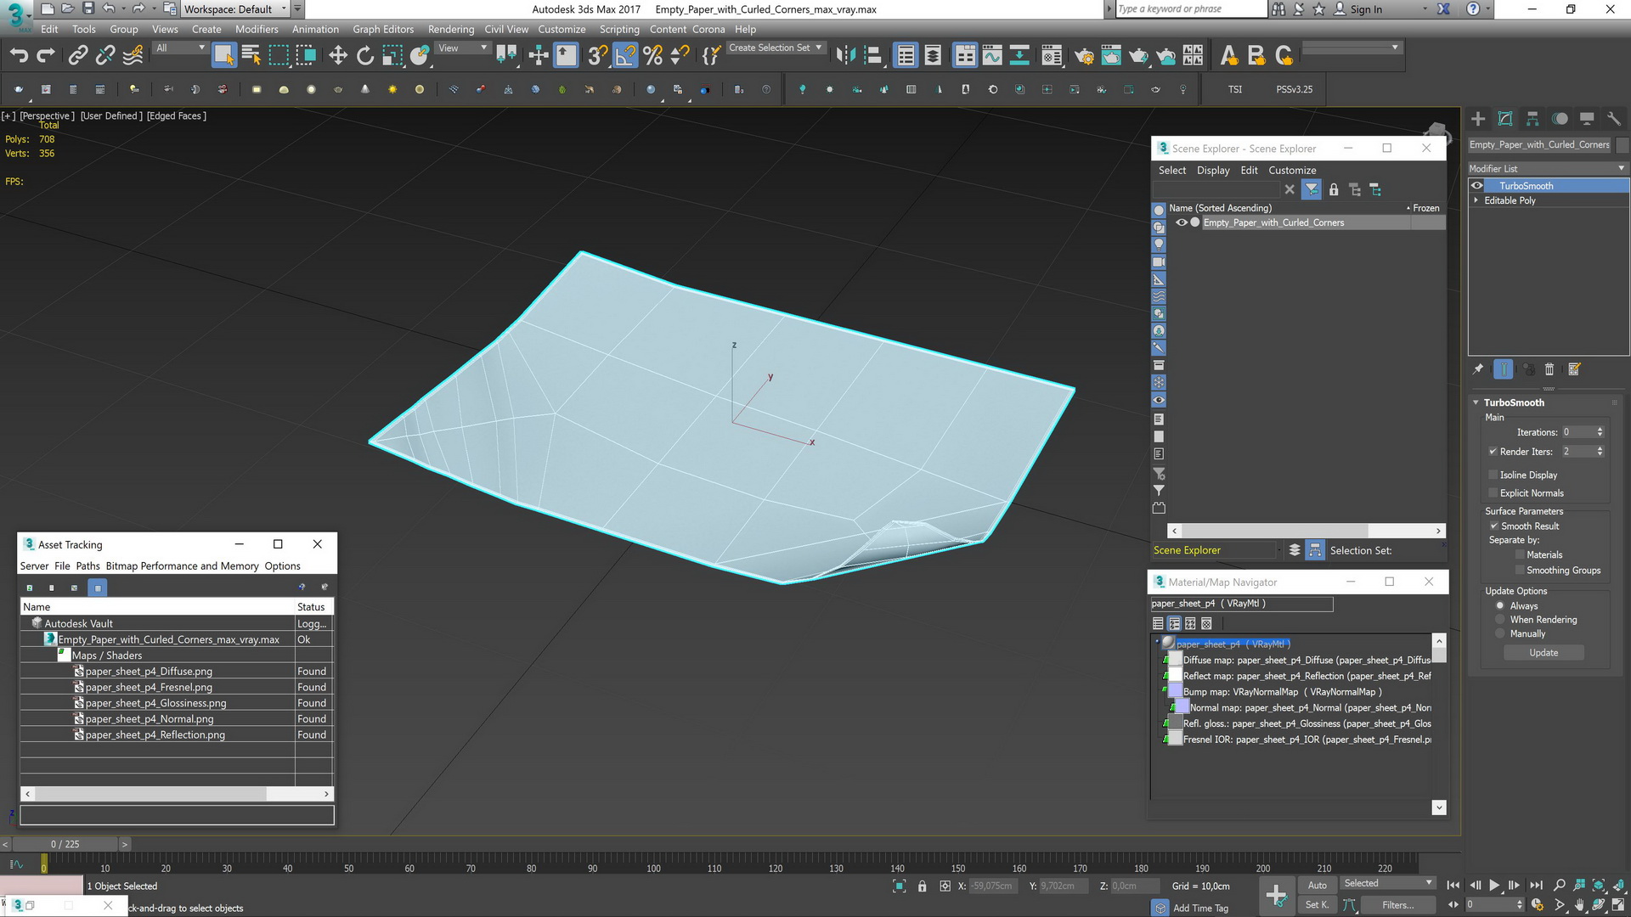Toggle Render Iters checkbox
Screen dimensions: 1631x917
coord(1493,452)
